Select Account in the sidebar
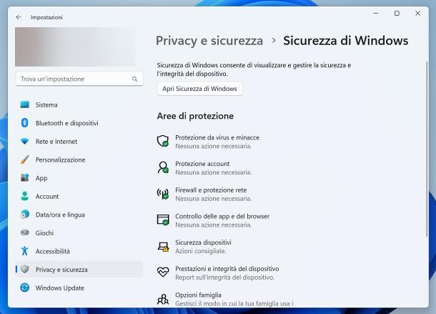Viewport: 436px width, 314px height. 79,196
